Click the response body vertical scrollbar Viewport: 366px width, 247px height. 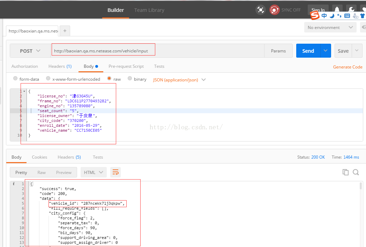tap(361, 186)
